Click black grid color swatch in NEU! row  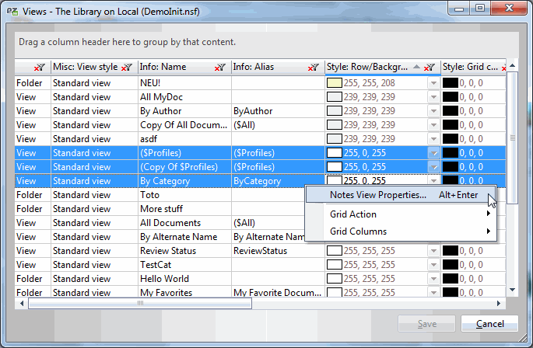[450, 82]
